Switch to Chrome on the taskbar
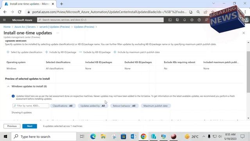This screenshot has width=250, height=141. click(143, 137)
